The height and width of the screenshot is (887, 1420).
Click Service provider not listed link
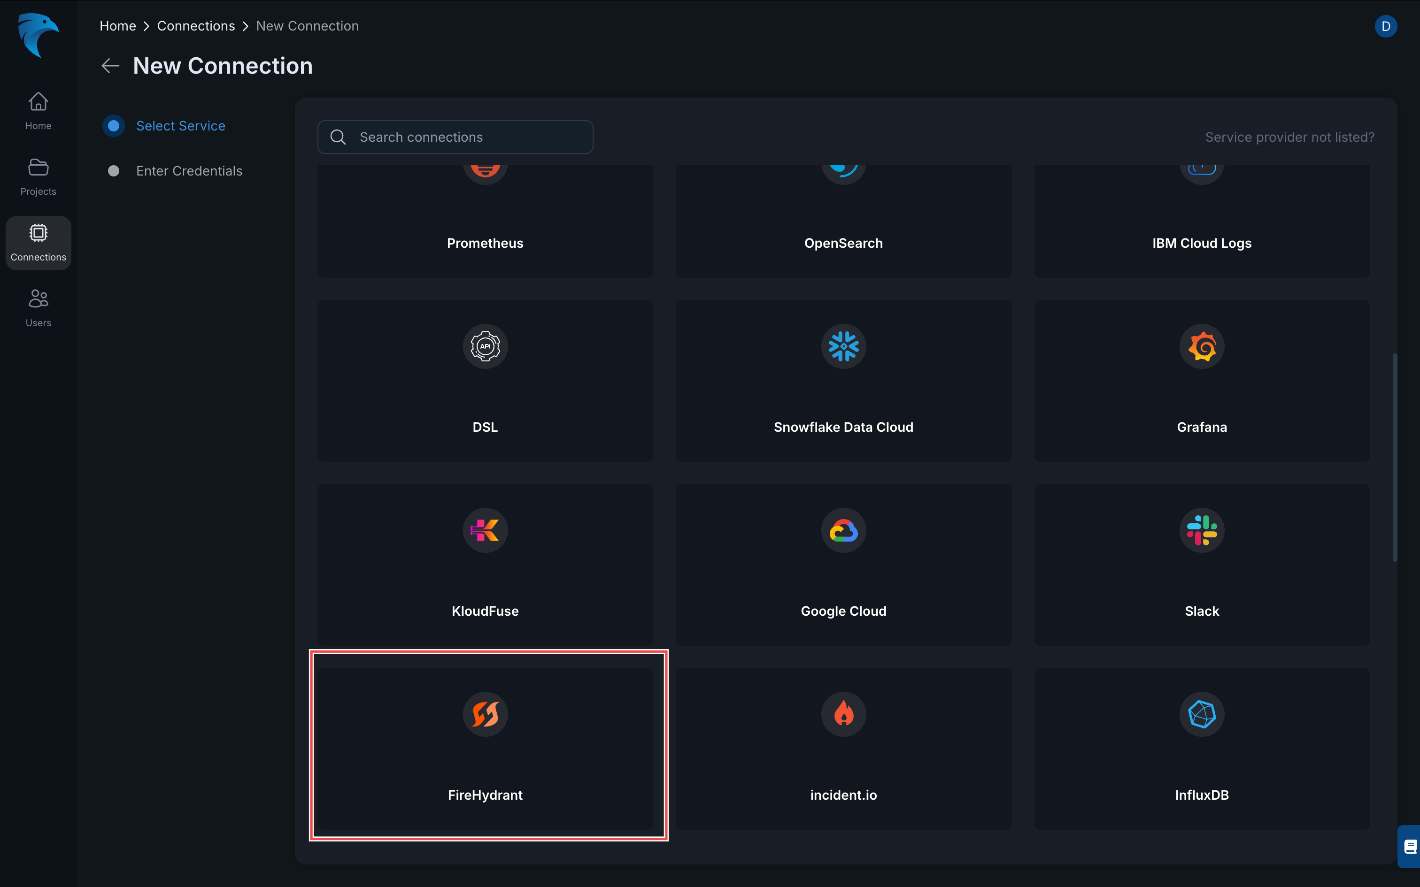[1289, 137]
